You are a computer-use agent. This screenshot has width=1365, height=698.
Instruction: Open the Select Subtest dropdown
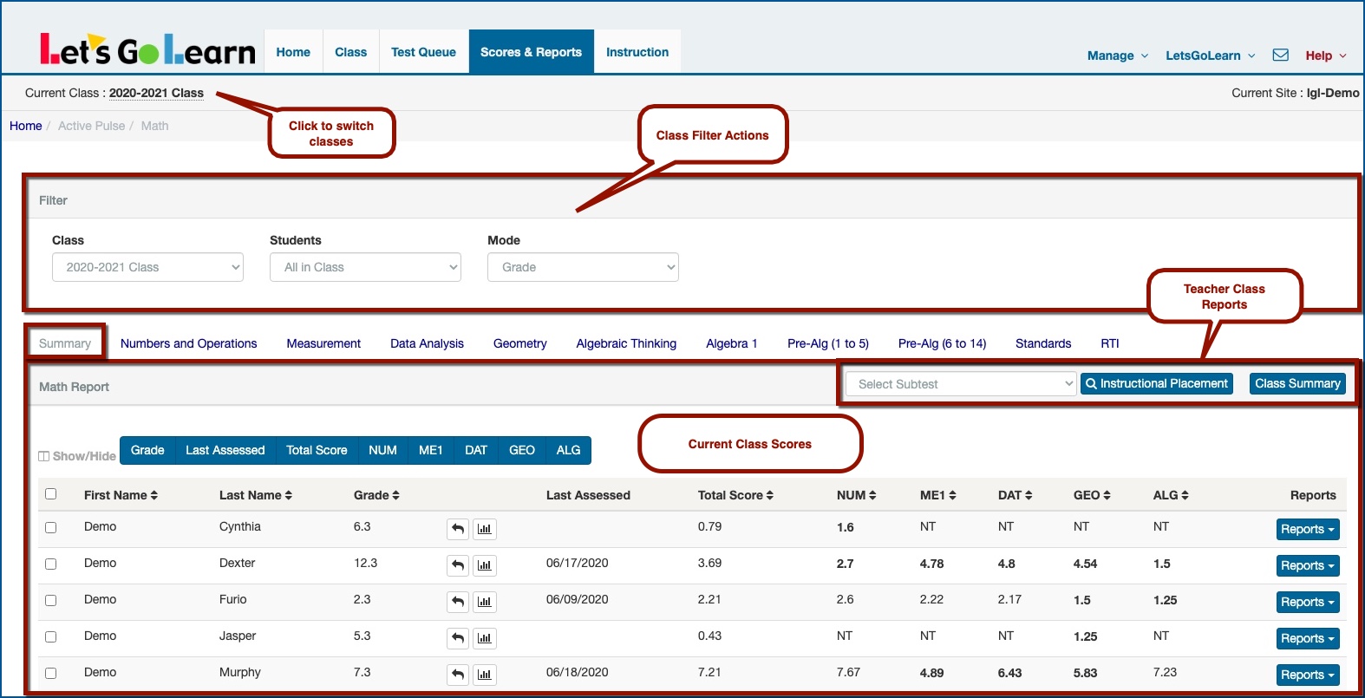(961, 384)
